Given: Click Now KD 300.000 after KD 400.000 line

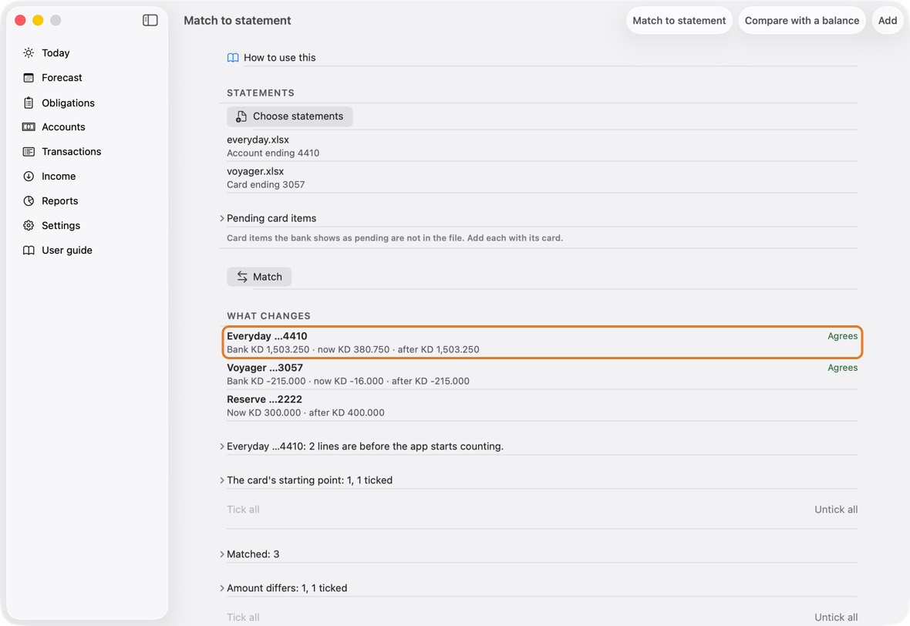Looking at the screenshot, I should (305, 412).
